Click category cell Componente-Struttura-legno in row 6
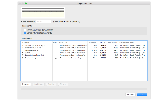167x101 pixels. tap(71, 58)
